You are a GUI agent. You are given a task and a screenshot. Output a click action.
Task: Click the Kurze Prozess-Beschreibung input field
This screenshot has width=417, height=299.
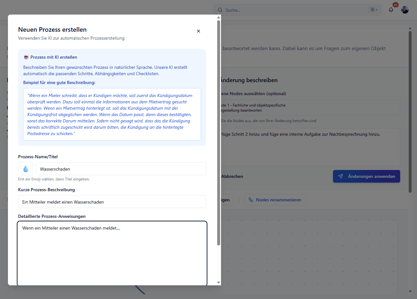[x=112, y=202]
